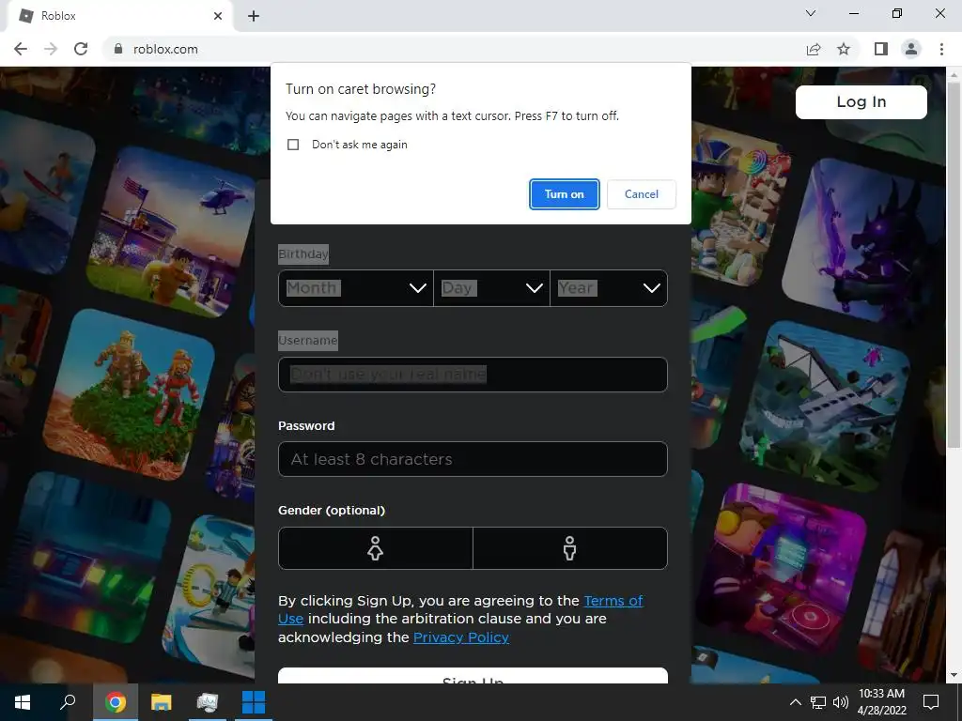Open File Explorer from taskbar
This screenshot has width=962, height=721.
click(x=162, y=702)
